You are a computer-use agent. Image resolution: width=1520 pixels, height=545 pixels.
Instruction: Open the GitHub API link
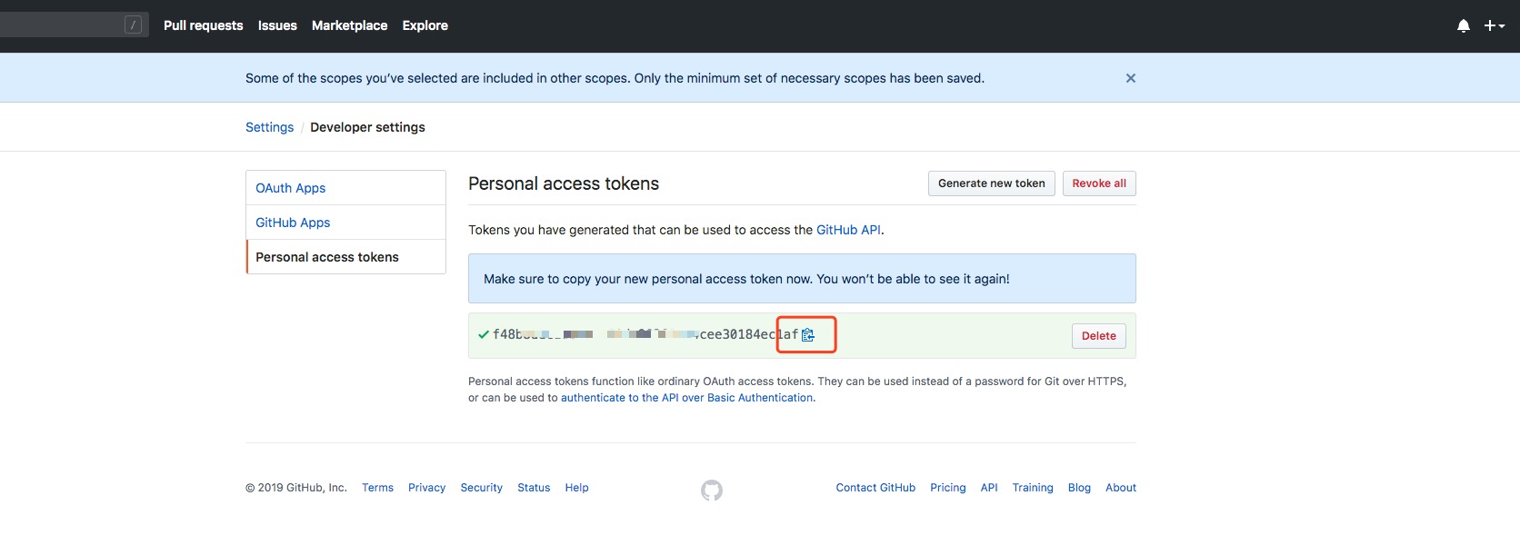pos(848,230)
